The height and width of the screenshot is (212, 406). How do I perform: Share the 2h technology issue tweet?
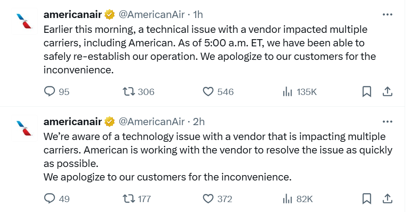pyautogui.click(x=387, y=198)
